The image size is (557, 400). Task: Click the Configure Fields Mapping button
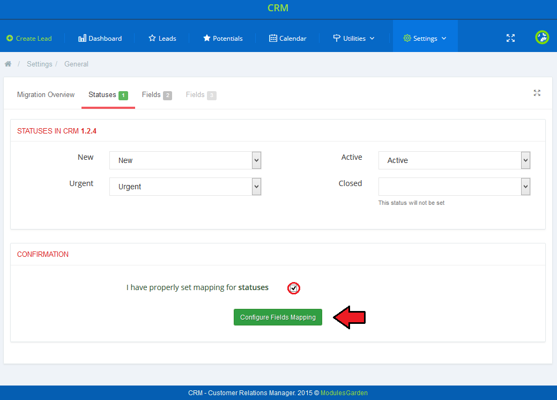pos(278,317)
